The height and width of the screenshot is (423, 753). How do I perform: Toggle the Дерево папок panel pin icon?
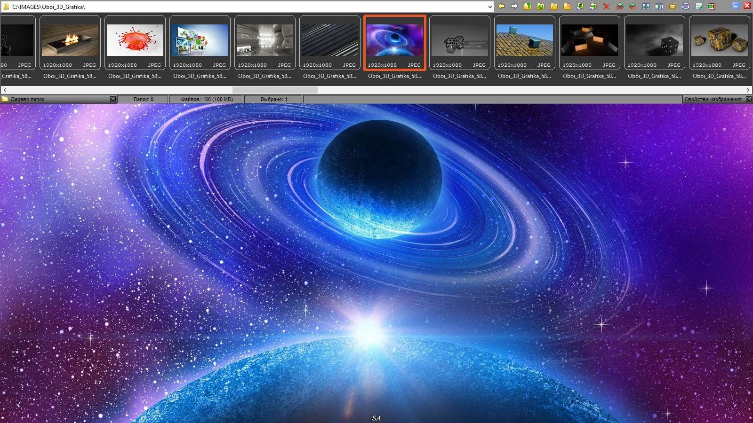pos(113,99)
